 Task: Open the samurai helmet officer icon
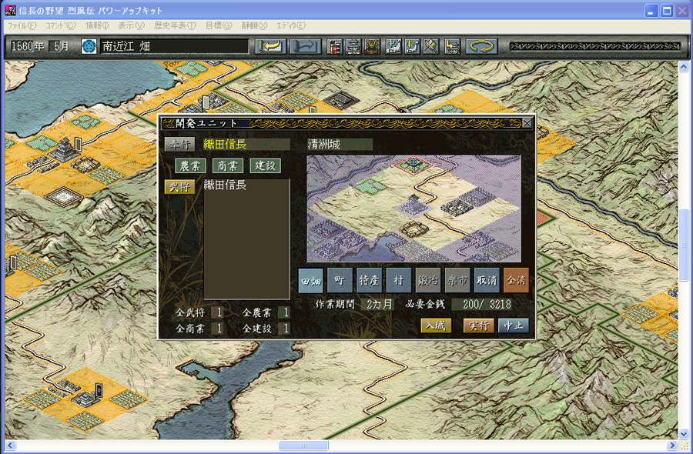(x=372, y=46)
